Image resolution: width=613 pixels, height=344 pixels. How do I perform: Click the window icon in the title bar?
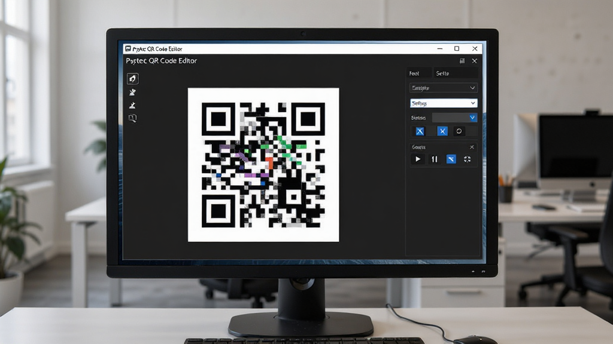[128, 49]
